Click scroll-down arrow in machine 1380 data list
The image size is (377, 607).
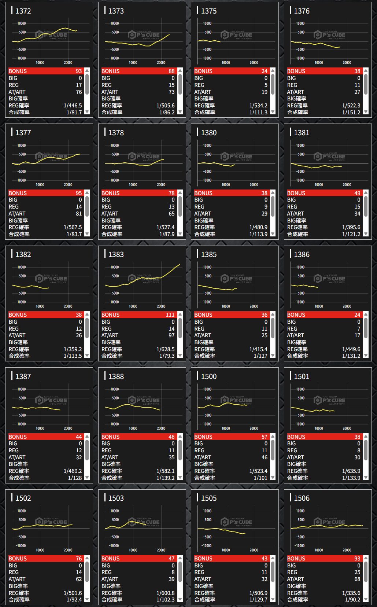click(273, 234)
